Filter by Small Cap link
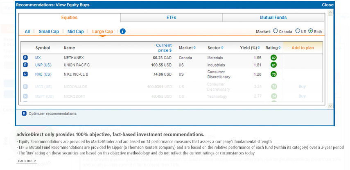Image resolution: width=350 pixels, height=170 pixels. coord(49,31)
